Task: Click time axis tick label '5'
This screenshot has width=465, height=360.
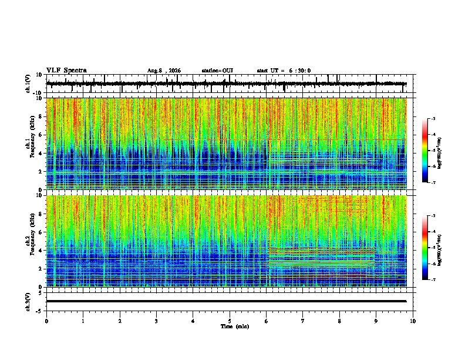Action: (230, 321)
